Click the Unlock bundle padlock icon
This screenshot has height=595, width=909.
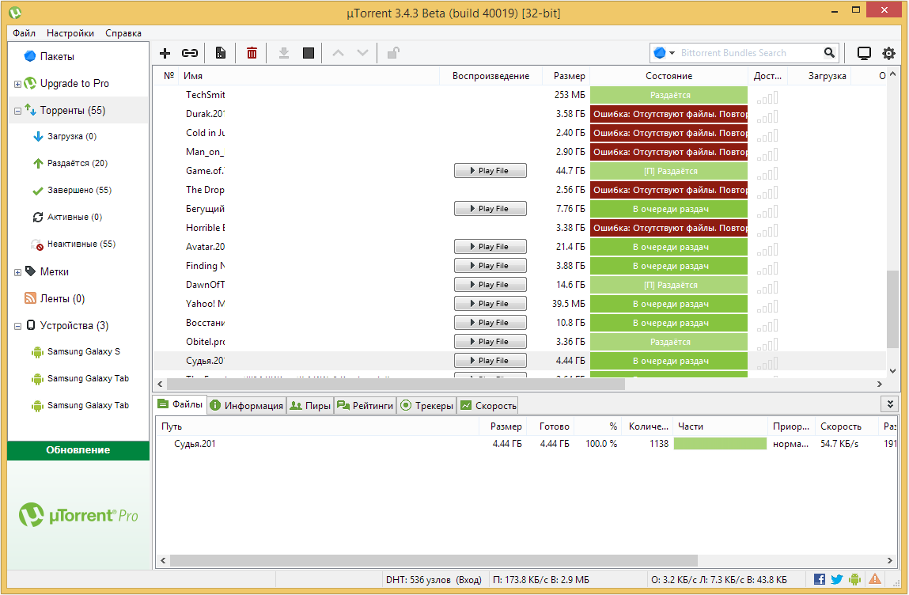393,53
